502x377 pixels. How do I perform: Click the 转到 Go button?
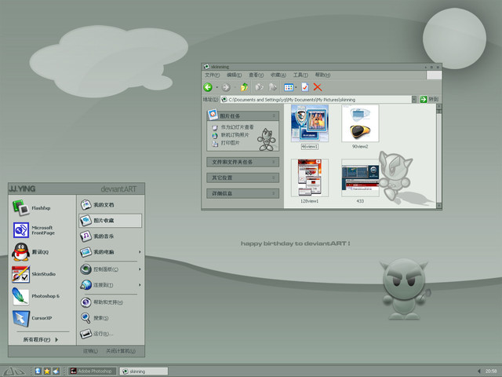(429, 100)
